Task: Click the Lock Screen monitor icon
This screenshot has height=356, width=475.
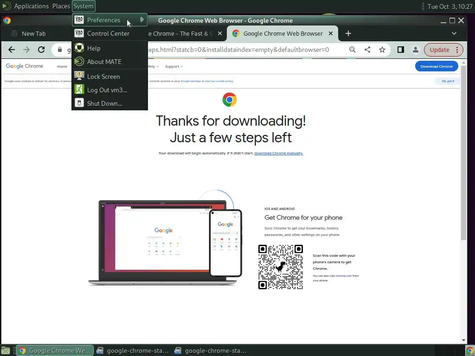Action: point(79,76)
